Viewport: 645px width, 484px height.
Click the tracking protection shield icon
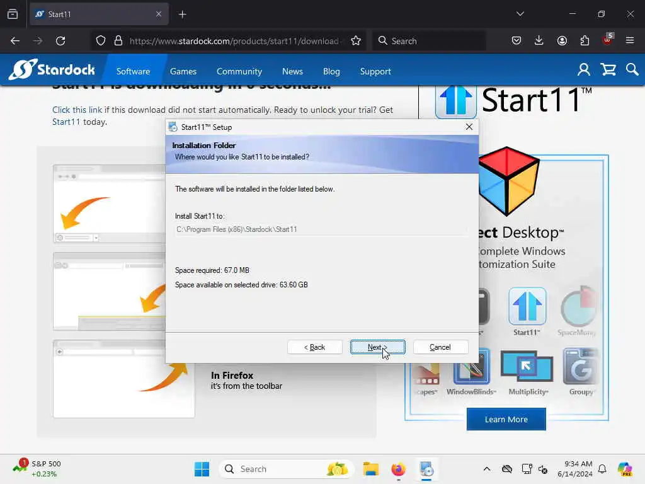tap(101, 41)
